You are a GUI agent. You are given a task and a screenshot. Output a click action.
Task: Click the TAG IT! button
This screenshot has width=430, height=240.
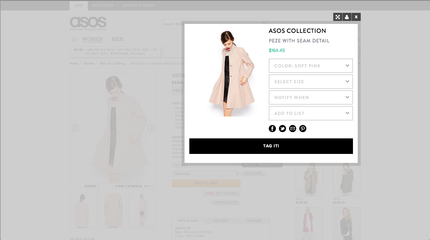point(271,146)
